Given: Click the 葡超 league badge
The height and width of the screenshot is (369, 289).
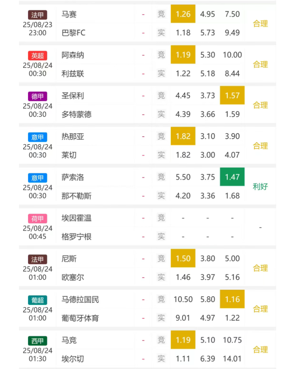Looking at the screenshot, I should pyautogui.click(x=37, y=300).
